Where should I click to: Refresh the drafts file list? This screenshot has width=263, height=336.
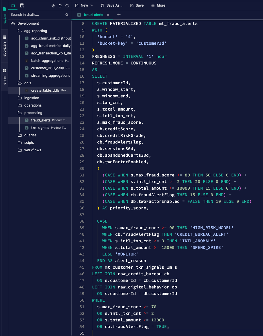[67, 6]
